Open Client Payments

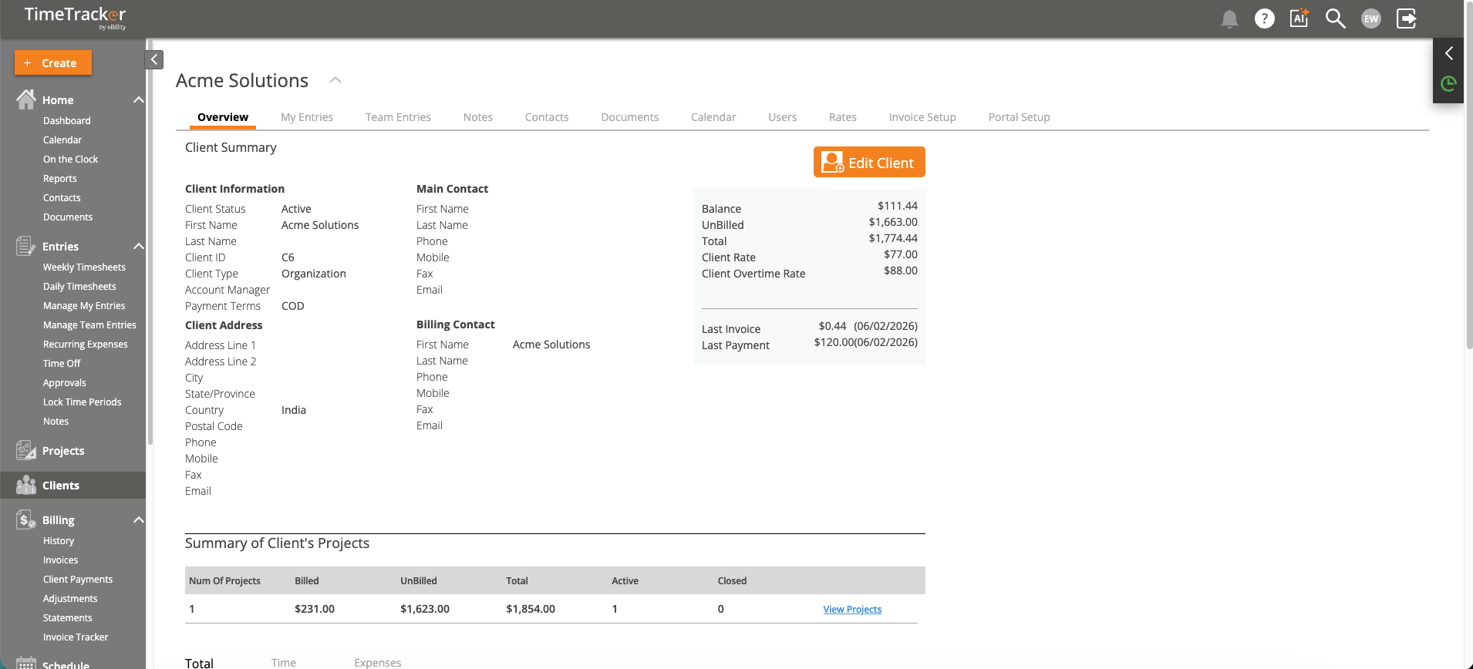[x=78, y=579]
